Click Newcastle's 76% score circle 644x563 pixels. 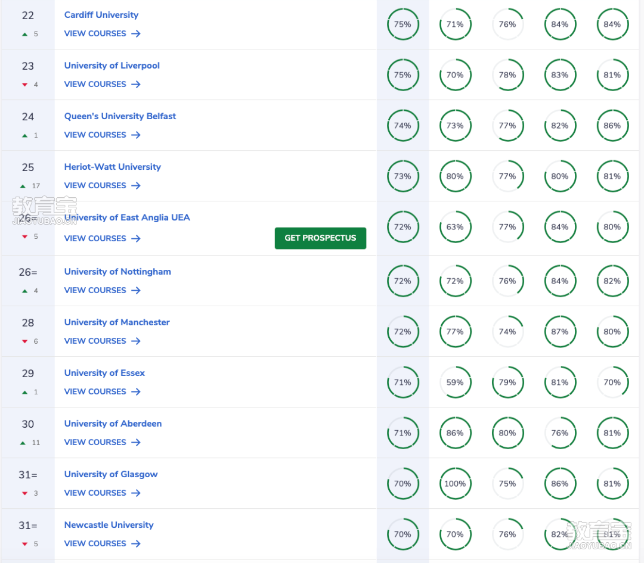(507, 534)
